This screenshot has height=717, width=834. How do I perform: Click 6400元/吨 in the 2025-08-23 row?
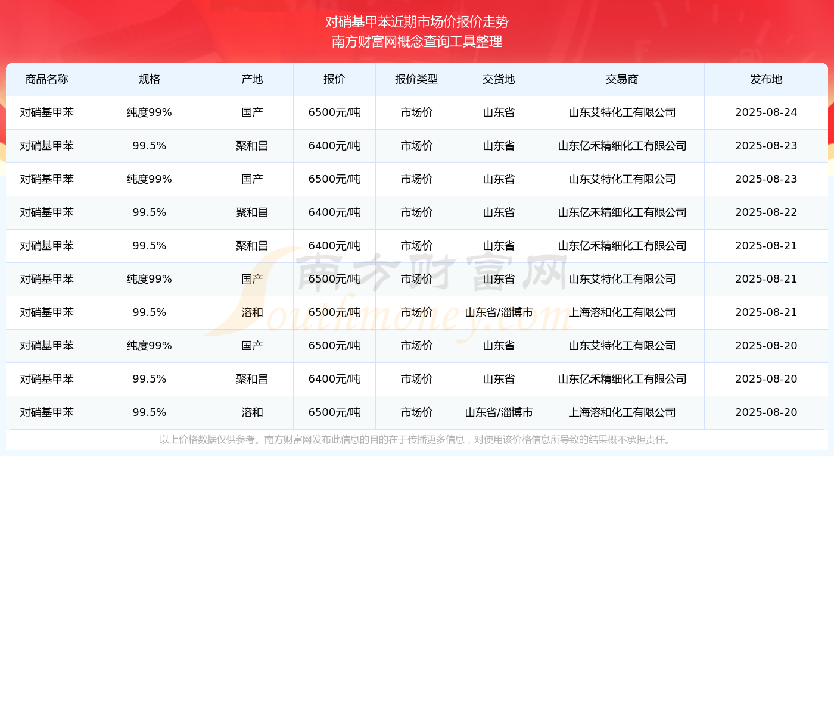tap(334, 146)
